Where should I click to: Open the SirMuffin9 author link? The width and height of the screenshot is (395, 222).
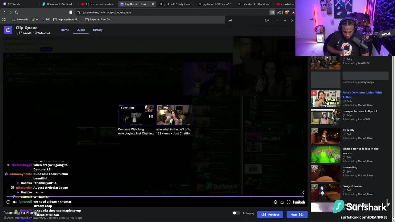tap(42, 33)
